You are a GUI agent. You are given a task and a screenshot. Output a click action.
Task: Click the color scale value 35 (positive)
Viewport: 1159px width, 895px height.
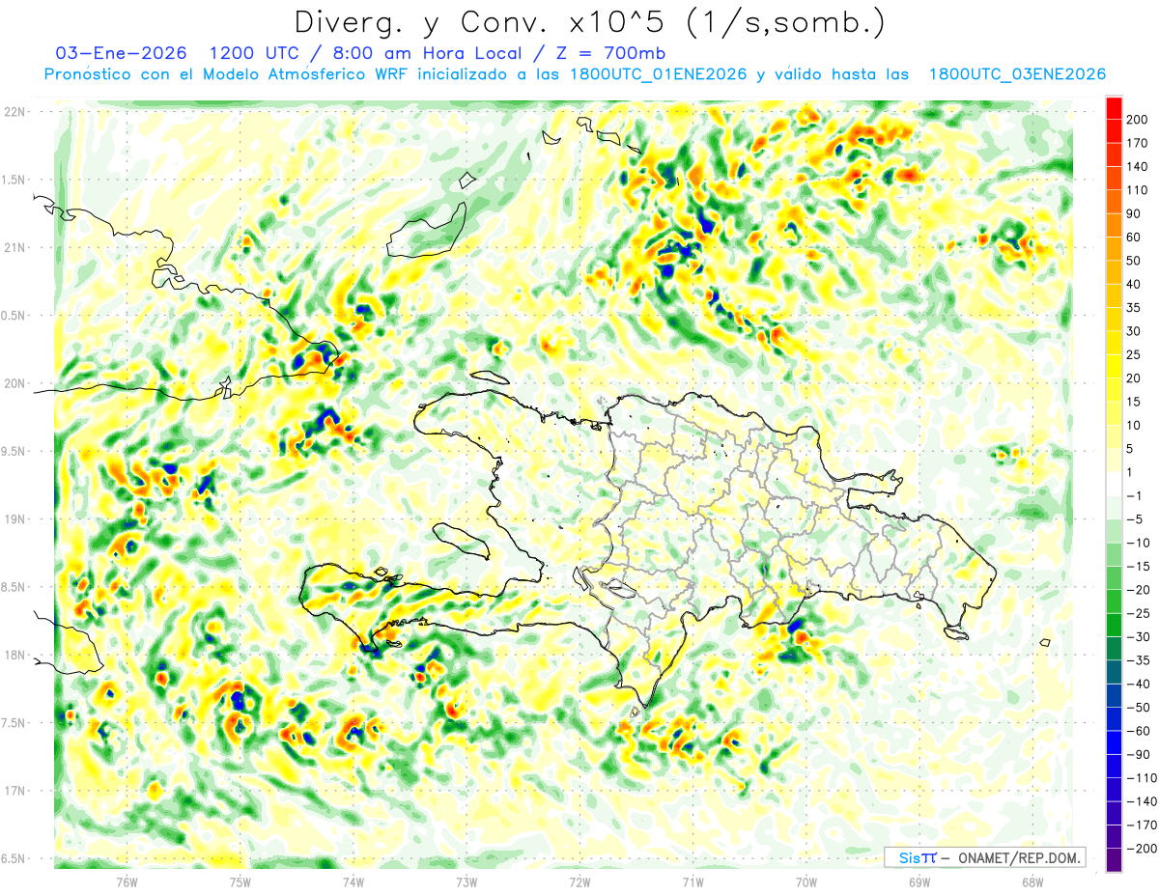click(1135, 308)
